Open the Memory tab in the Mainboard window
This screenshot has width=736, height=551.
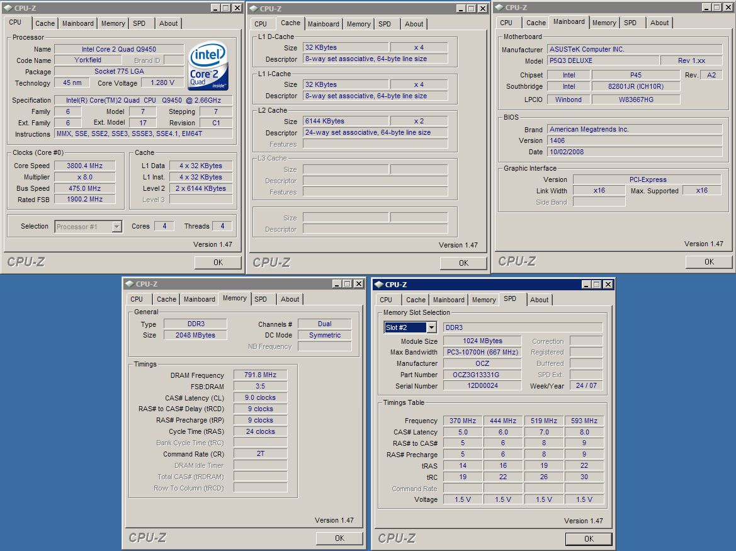click(x=604, y=23)
